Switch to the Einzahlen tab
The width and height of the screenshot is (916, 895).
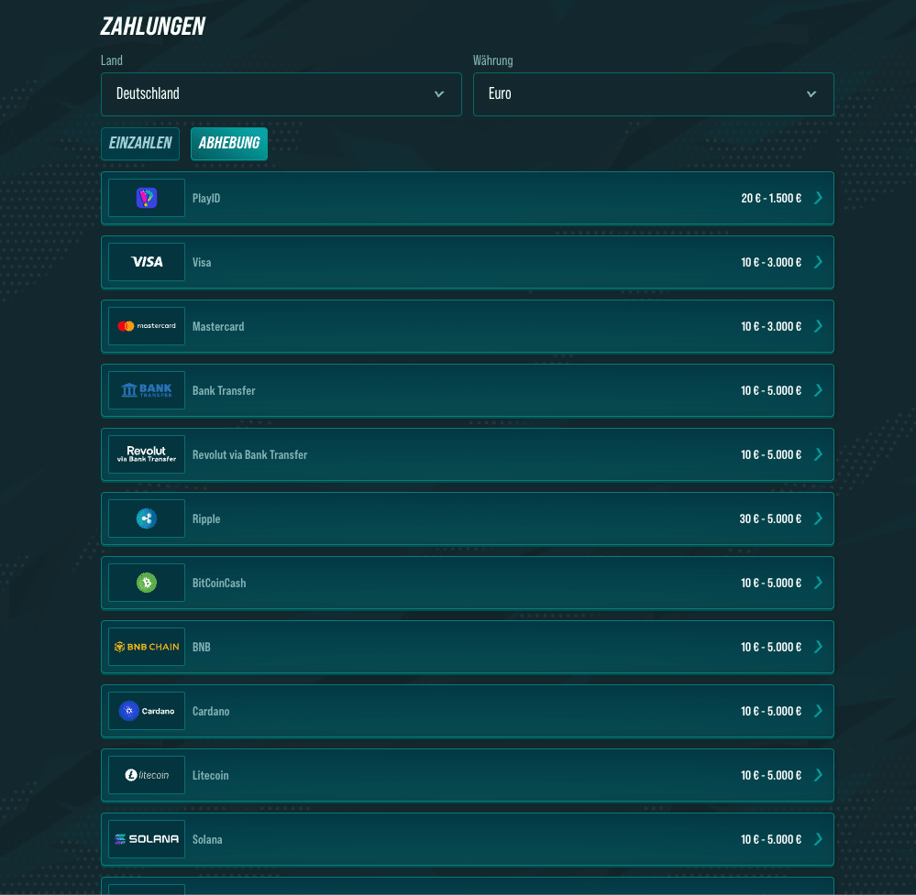pyautogui.click(x=140, y=144)
